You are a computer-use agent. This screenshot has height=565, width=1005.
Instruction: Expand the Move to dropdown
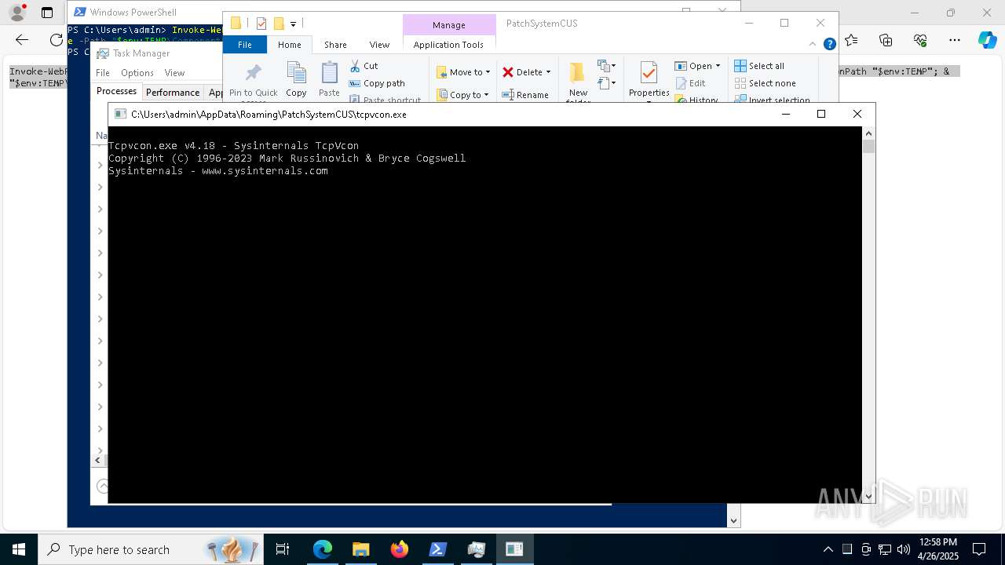tap(488, 72)
